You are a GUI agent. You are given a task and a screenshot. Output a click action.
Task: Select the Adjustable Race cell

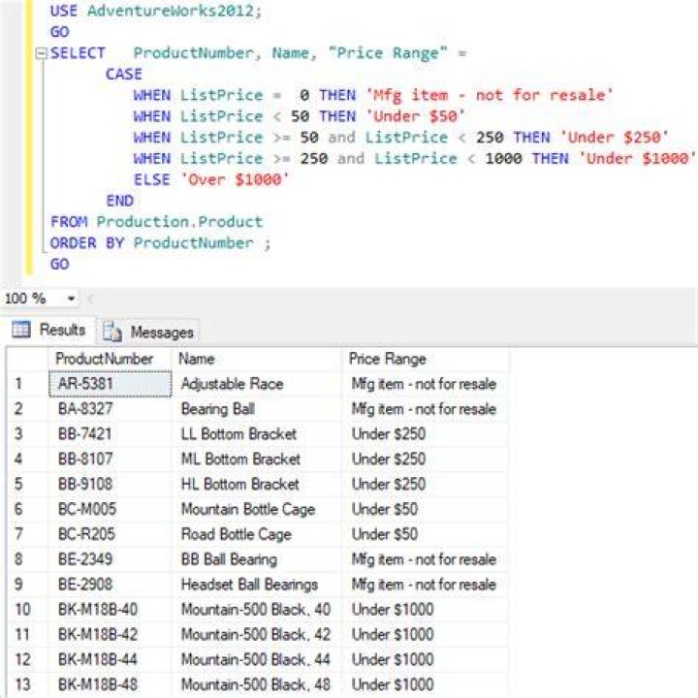[256, 384]
